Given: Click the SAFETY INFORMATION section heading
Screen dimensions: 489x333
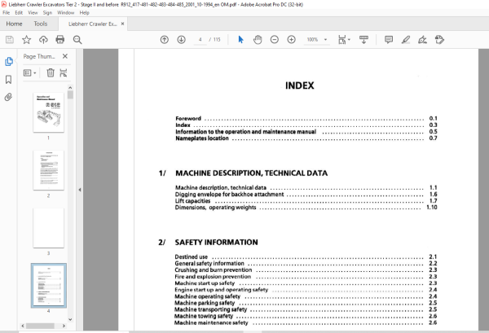Looking at the screenshot, I should pyautogui.click(x=217, y=242).
